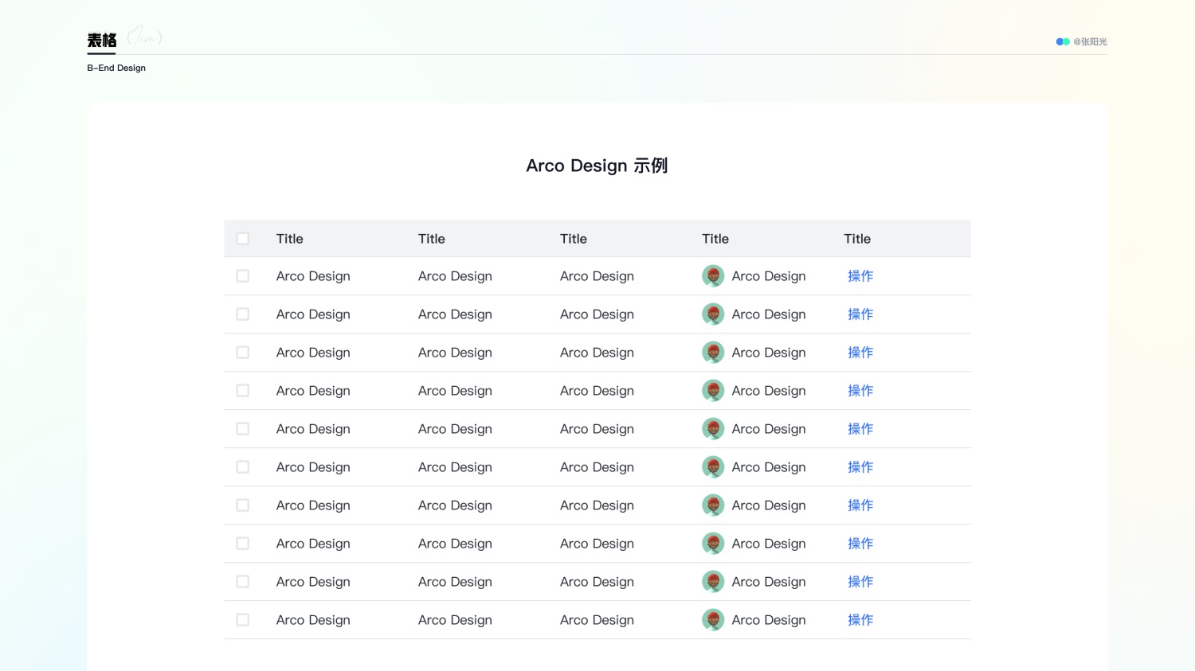1195x671 pixels.
Task: Click the blue-green dots logo beside @张阳光
Action: coord(1063,41)
